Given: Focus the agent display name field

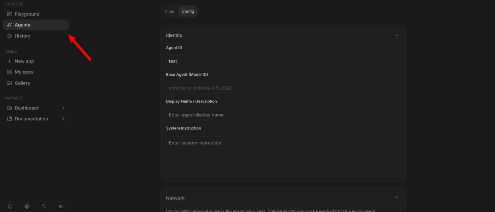Looking at the screenshot, I should [x=283, y=115].
